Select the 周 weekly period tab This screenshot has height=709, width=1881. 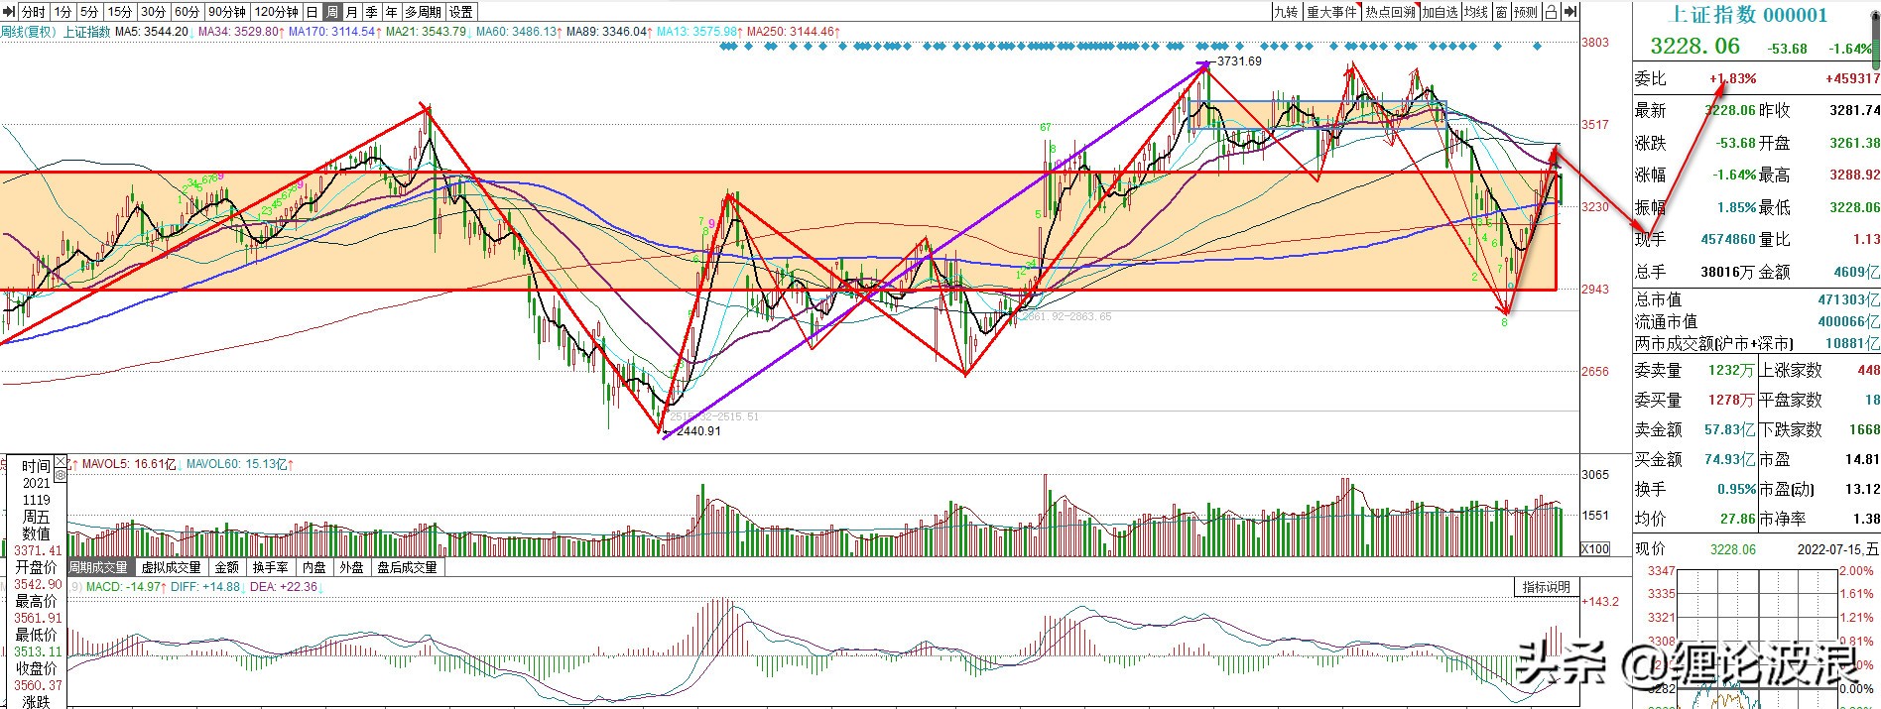(332, 12)
